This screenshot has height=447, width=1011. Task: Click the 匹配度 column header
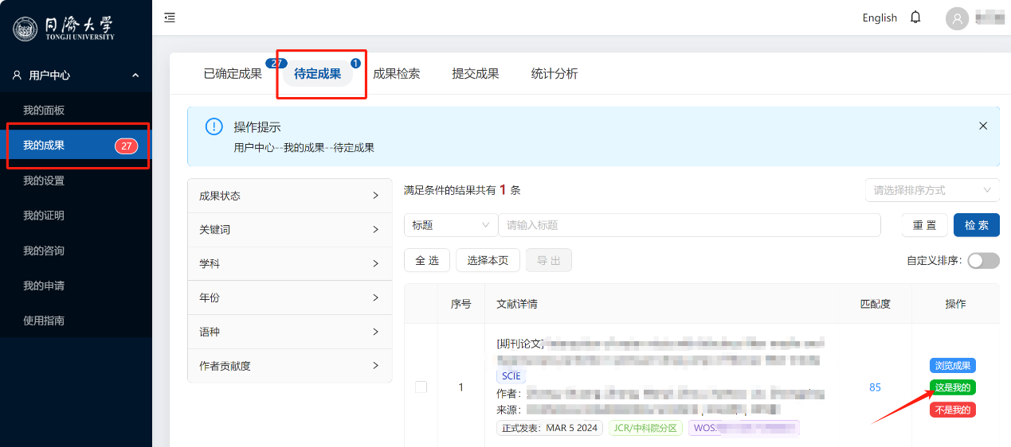875,304
